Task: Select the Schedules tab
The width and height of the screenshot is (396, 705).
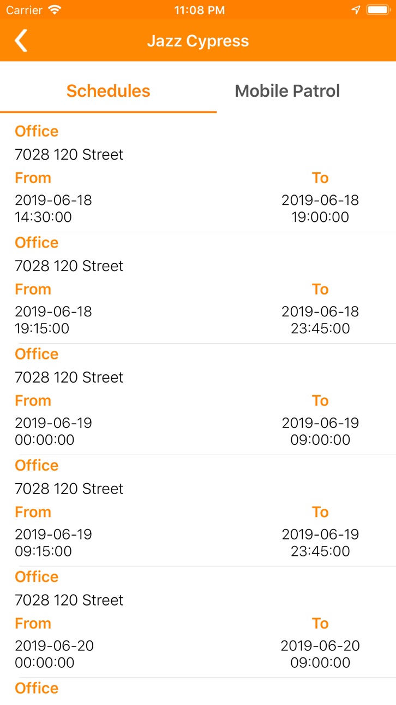Action: coord(108,91)
